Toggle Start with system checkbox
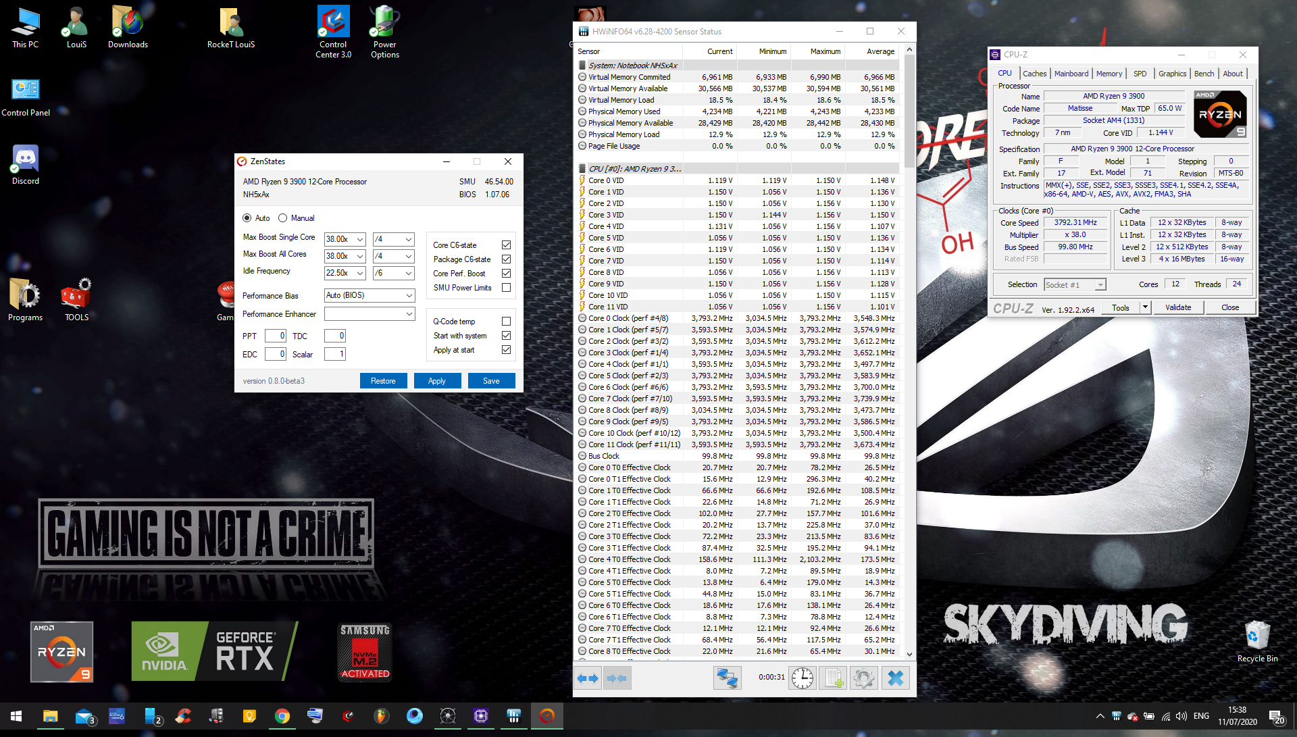The image size is (1297, 737). click(x=506, y=336)
